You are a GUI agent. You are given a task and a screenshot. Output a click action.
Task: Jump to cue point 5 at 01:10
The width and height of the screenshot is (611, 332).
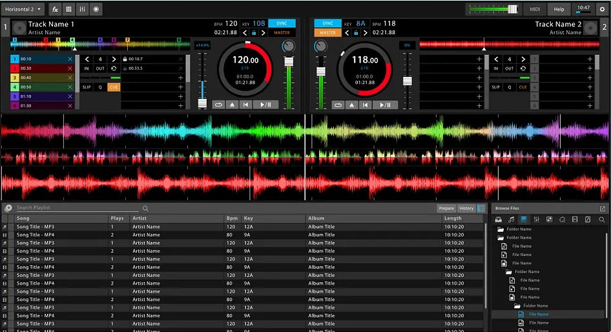(x=42, y=96)
